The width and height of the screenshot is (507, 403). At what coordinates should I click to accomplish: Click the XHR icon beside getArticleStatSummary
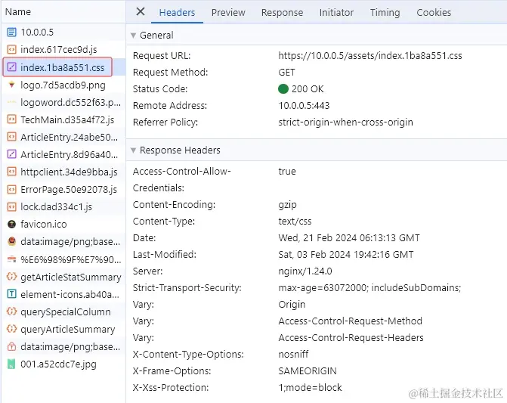tap(11, 277)
